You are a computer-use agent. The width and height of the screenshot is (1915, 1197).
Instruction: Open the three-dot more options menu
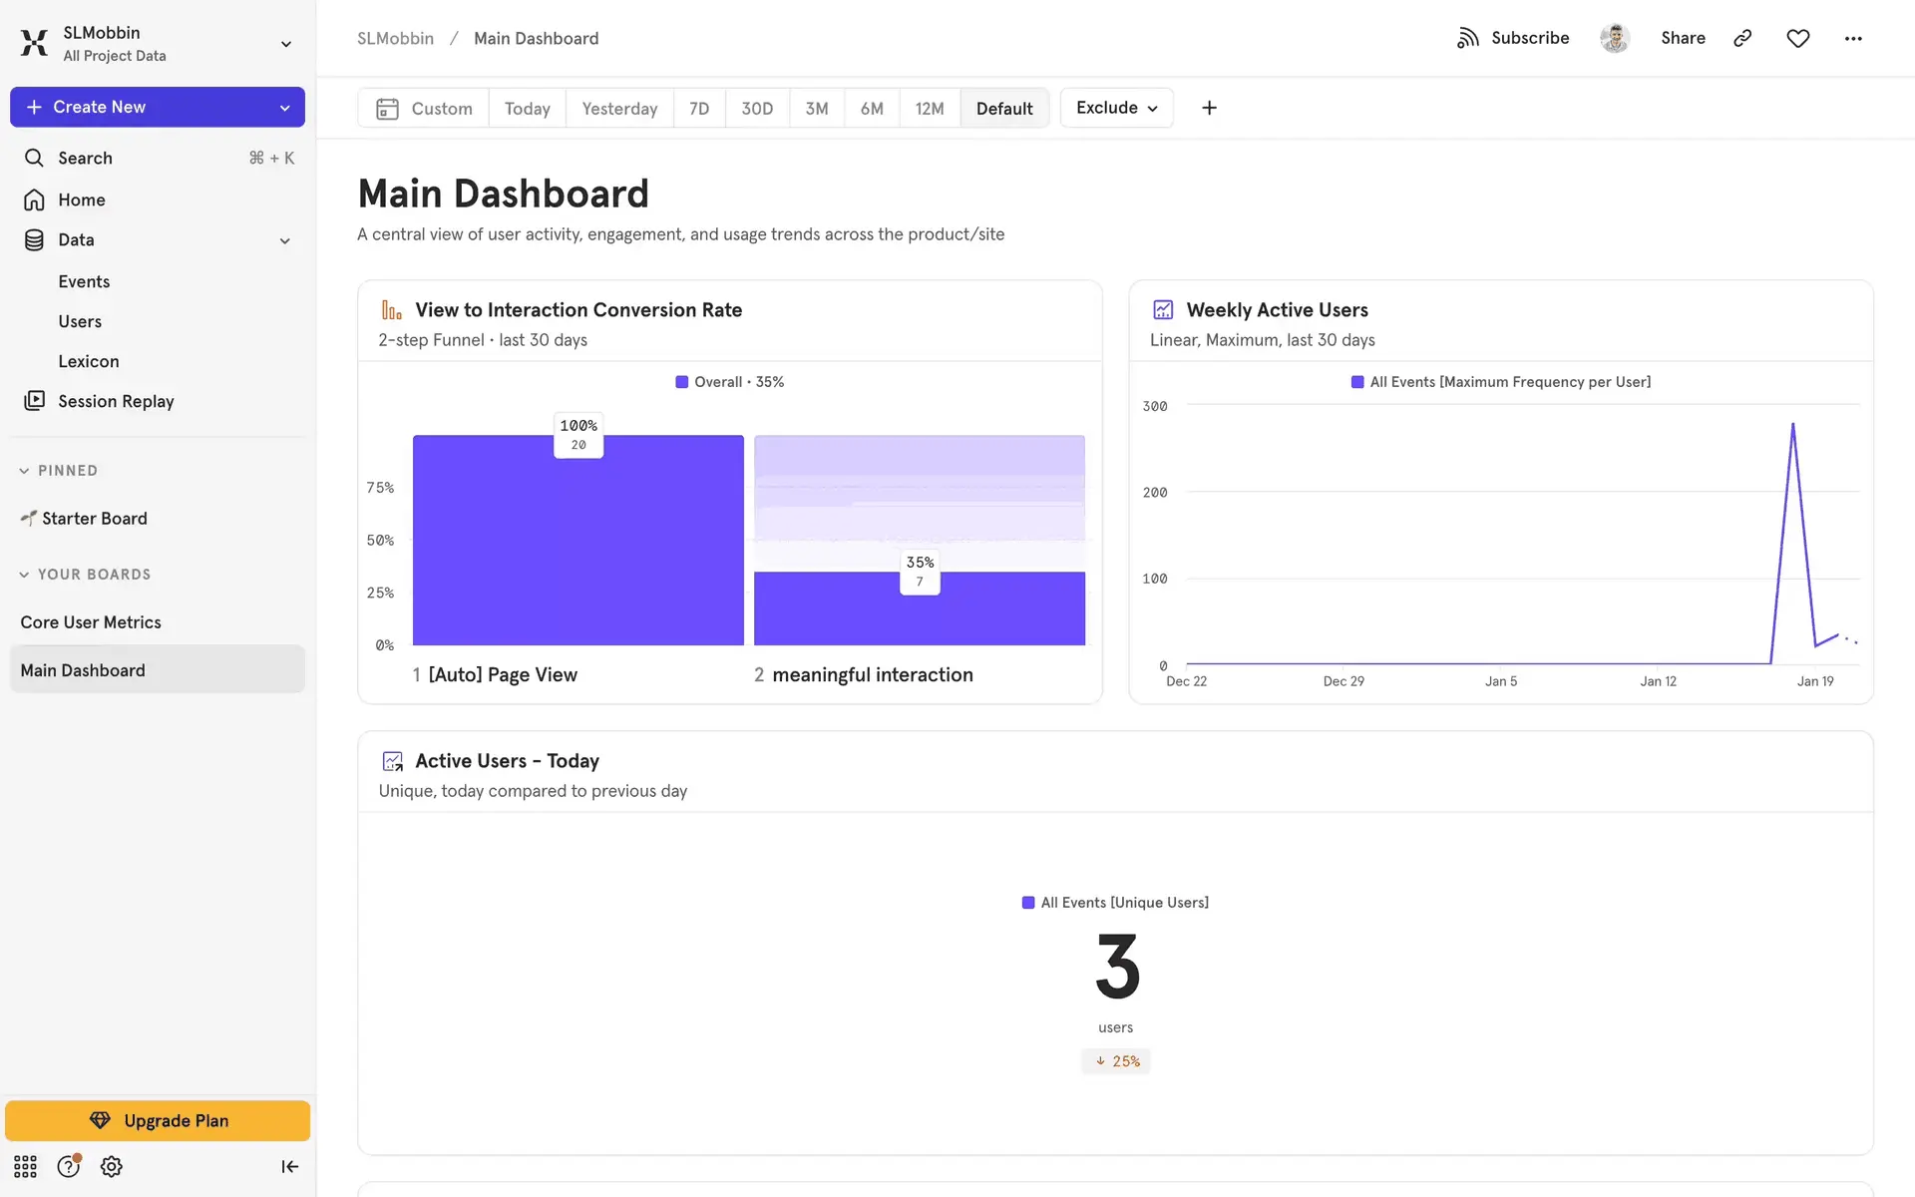tap(1852, 38)
